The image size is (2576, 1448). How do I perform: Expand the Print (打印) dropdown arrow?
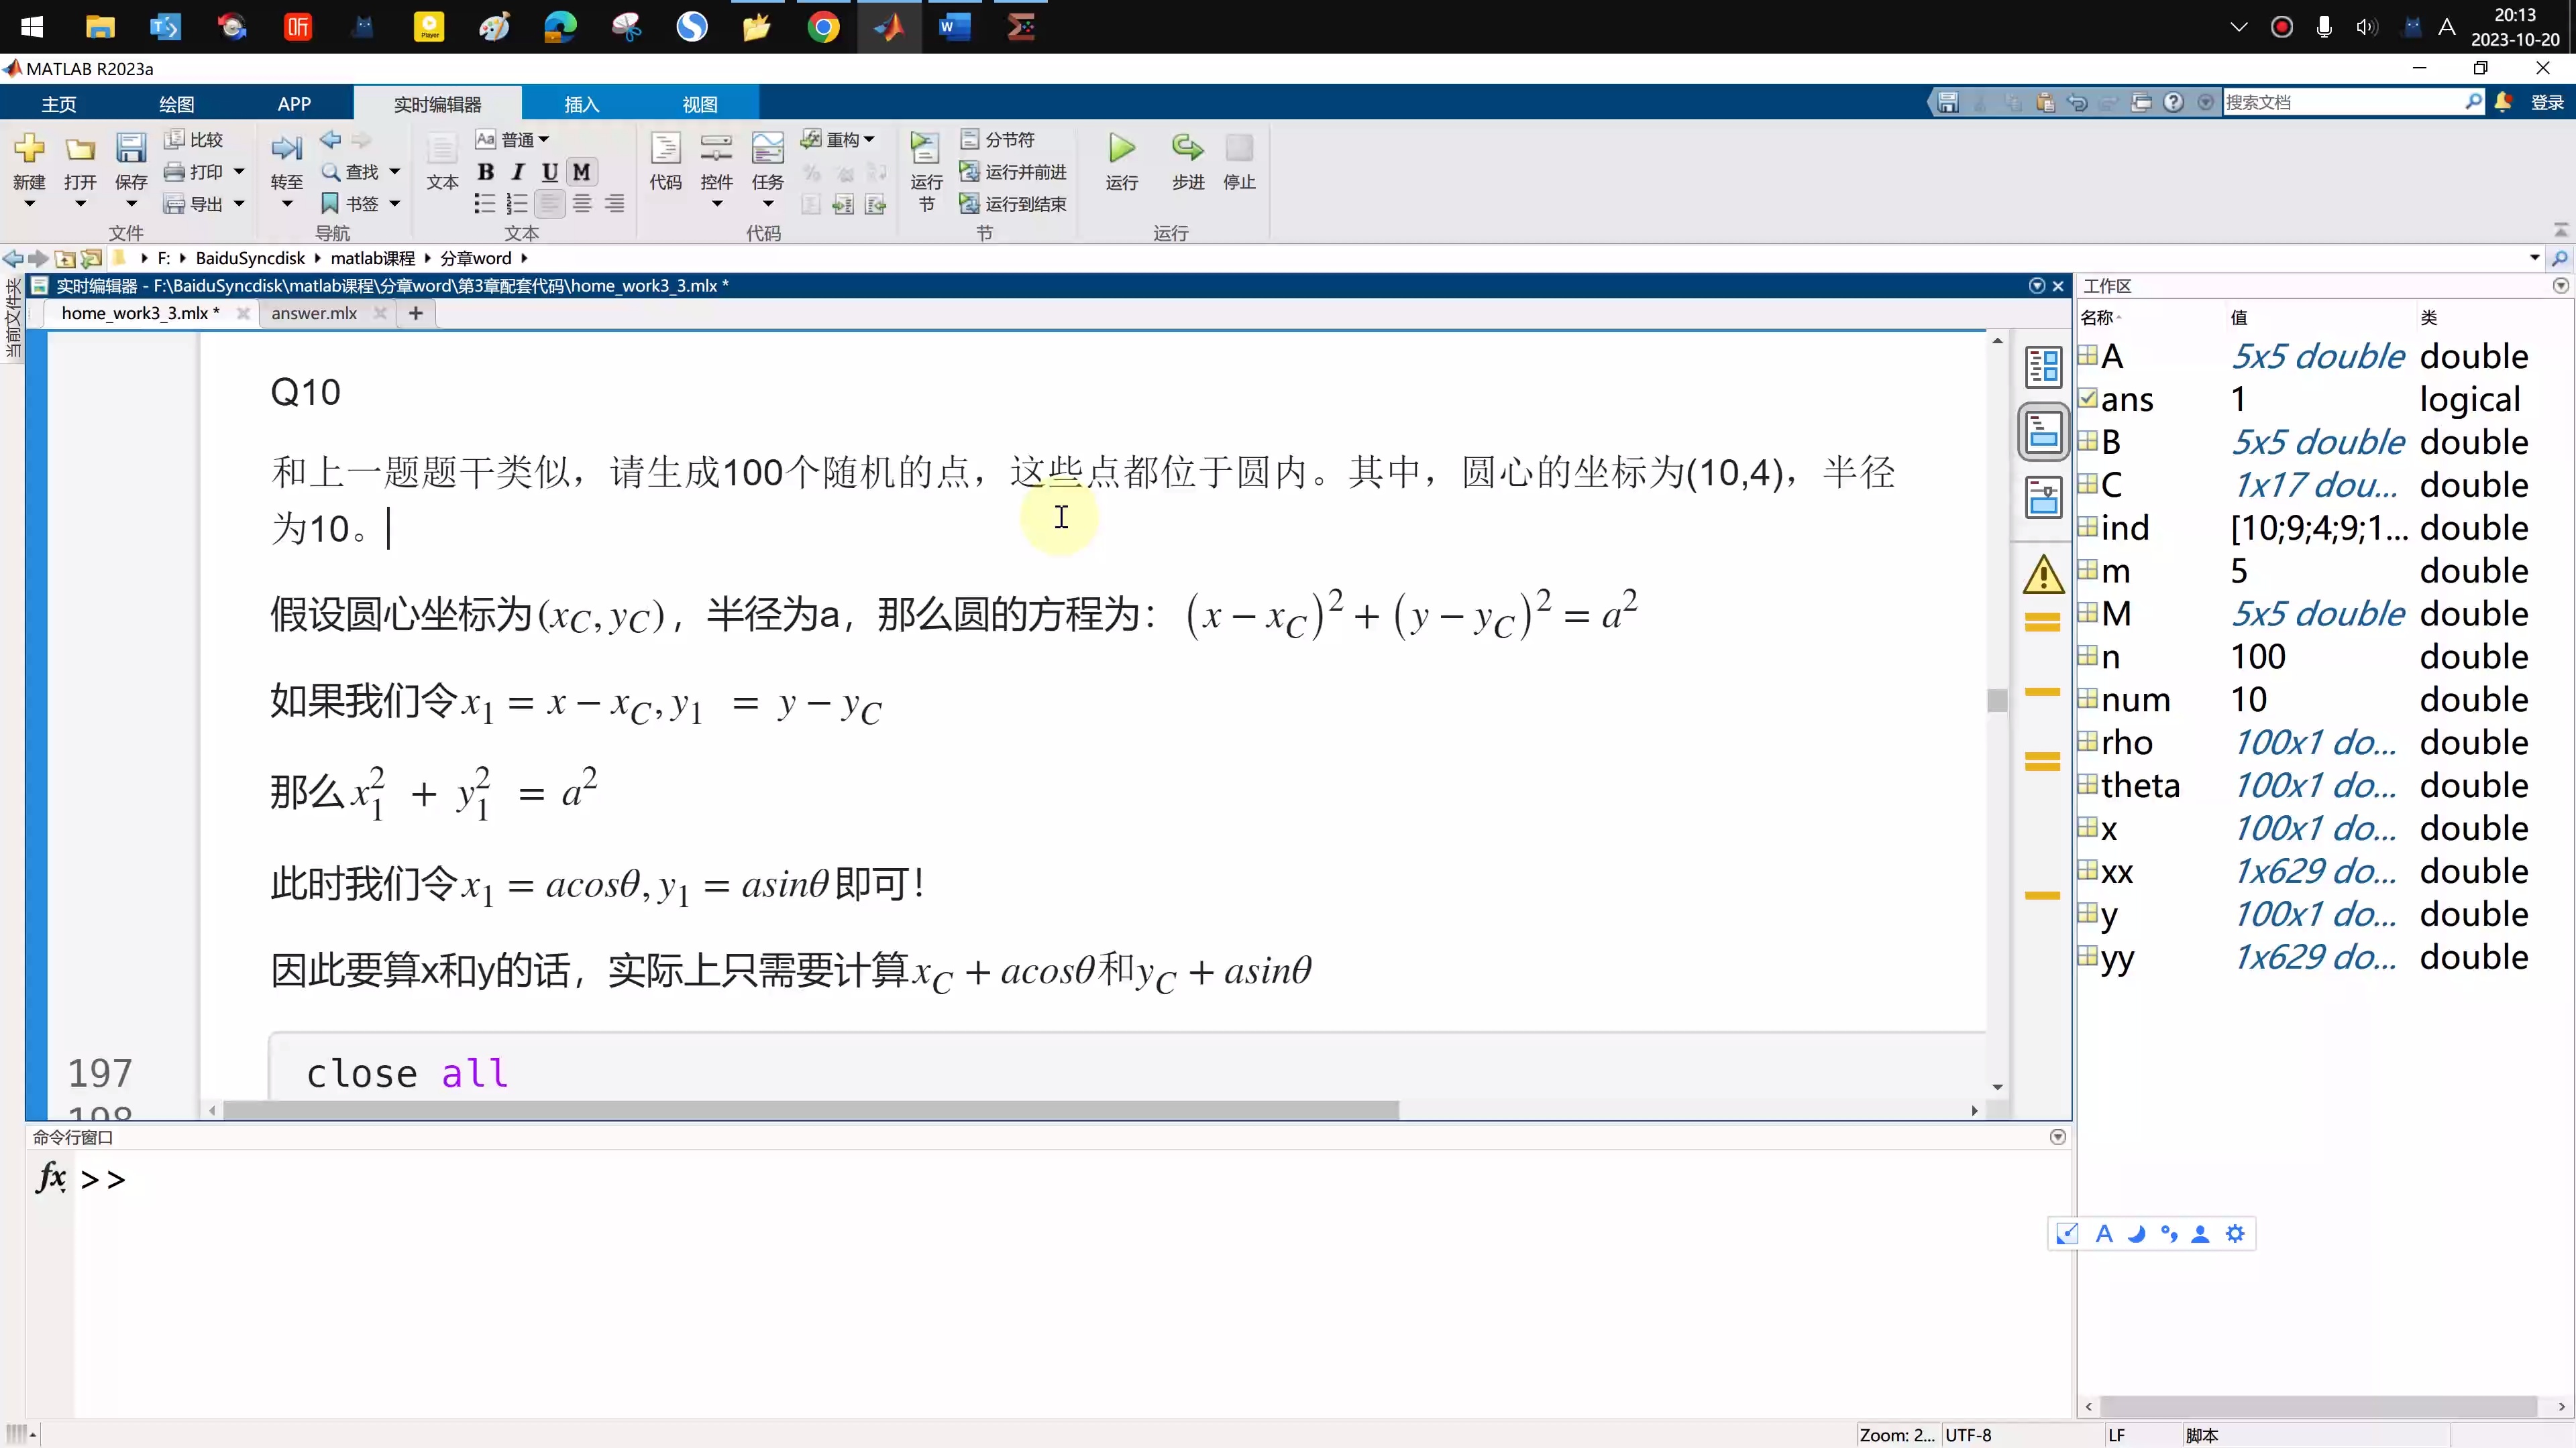(x=239, y=172)
